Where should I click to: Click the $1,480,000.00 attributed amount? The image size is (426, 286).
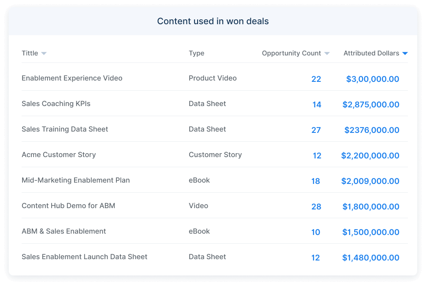point(371,258)
